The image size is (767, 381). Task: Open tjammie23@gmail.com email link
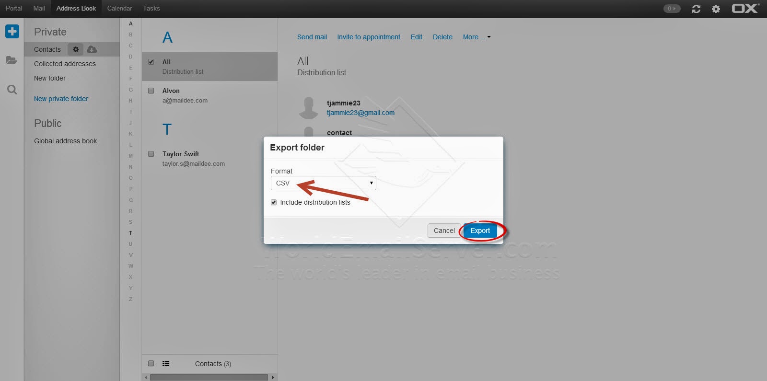(360, 113)
